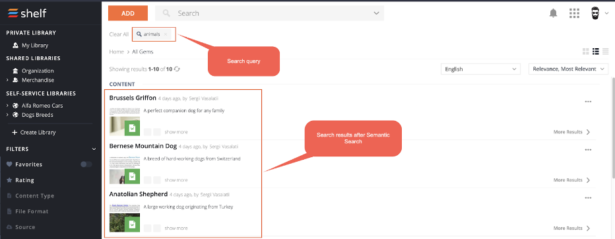This screenshot has height=239, width=615.
Task: Open the English language dropdown
Action: [x=480, y=69]
